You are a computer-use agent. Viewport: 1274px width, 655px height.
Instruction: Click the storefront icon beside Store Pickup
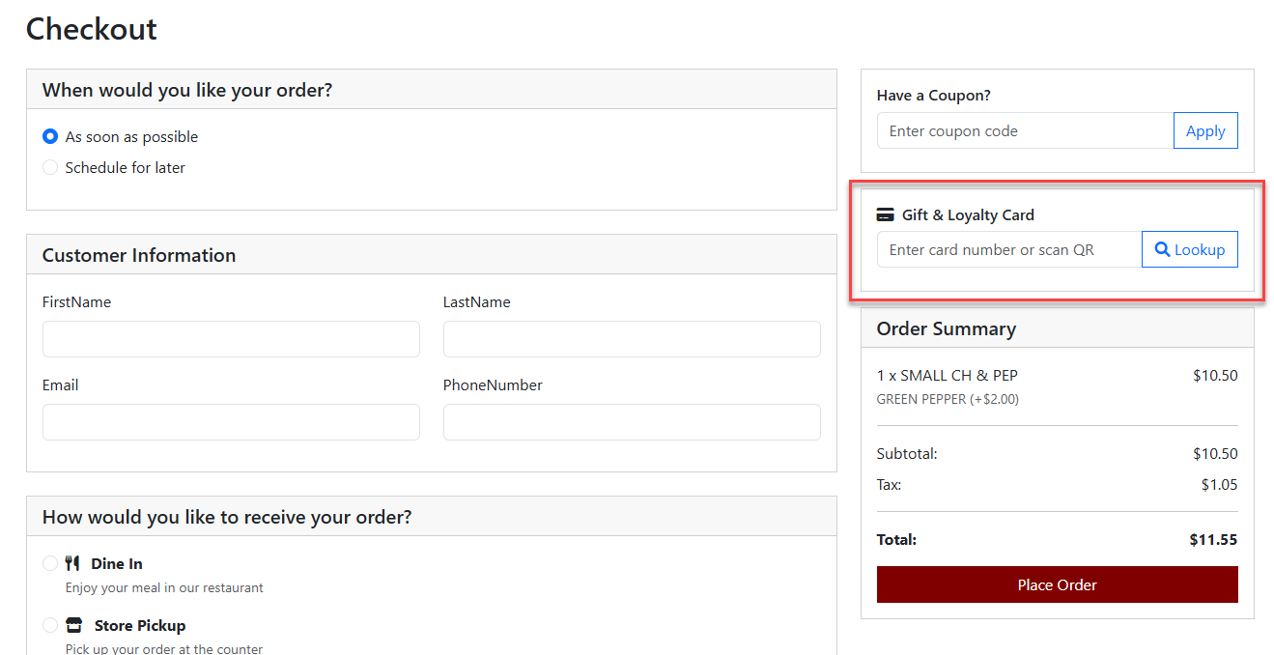(74, 625)
